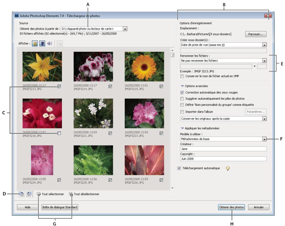Click the Annuler button

259,207
